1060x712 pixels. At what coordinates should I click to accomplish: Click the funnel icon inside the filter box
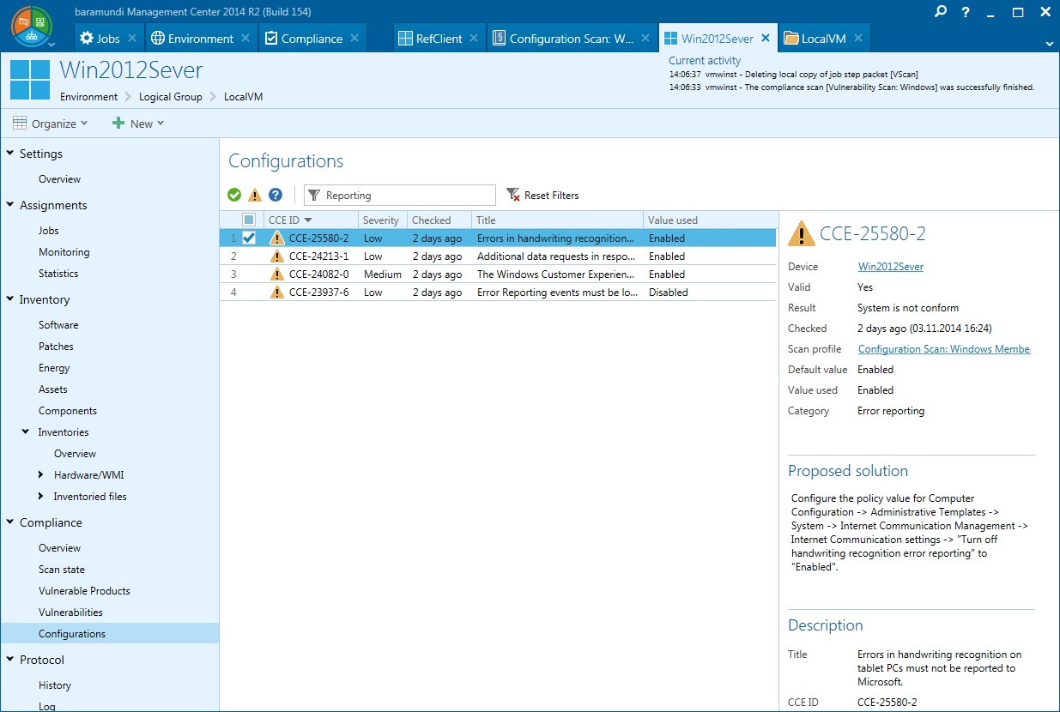pyautogui.click(x=313, y=195)
